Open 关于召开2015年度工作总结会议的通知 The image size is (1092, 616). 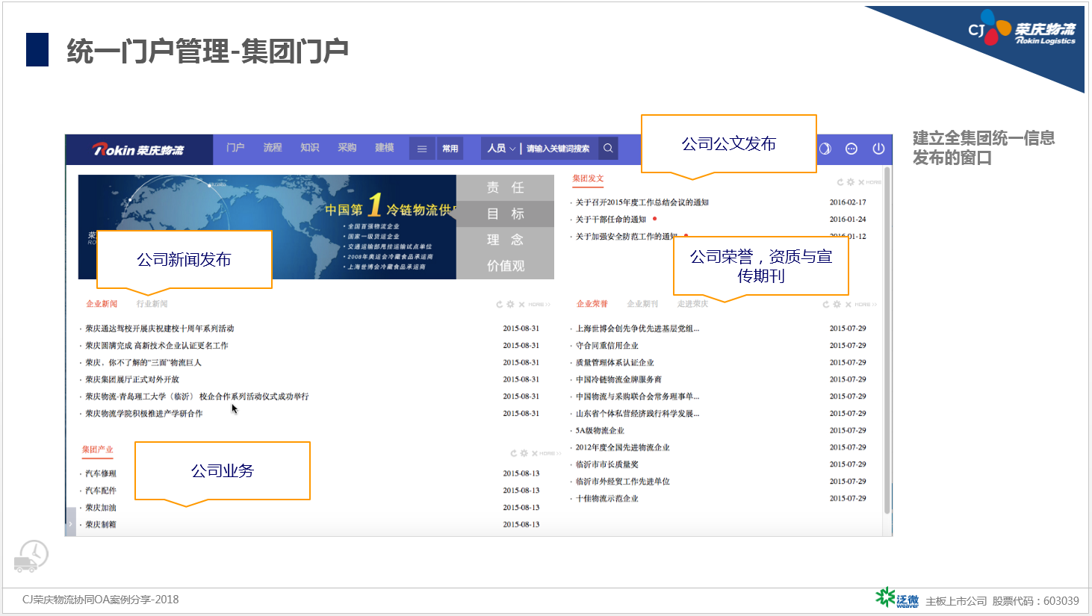(642, 202)
